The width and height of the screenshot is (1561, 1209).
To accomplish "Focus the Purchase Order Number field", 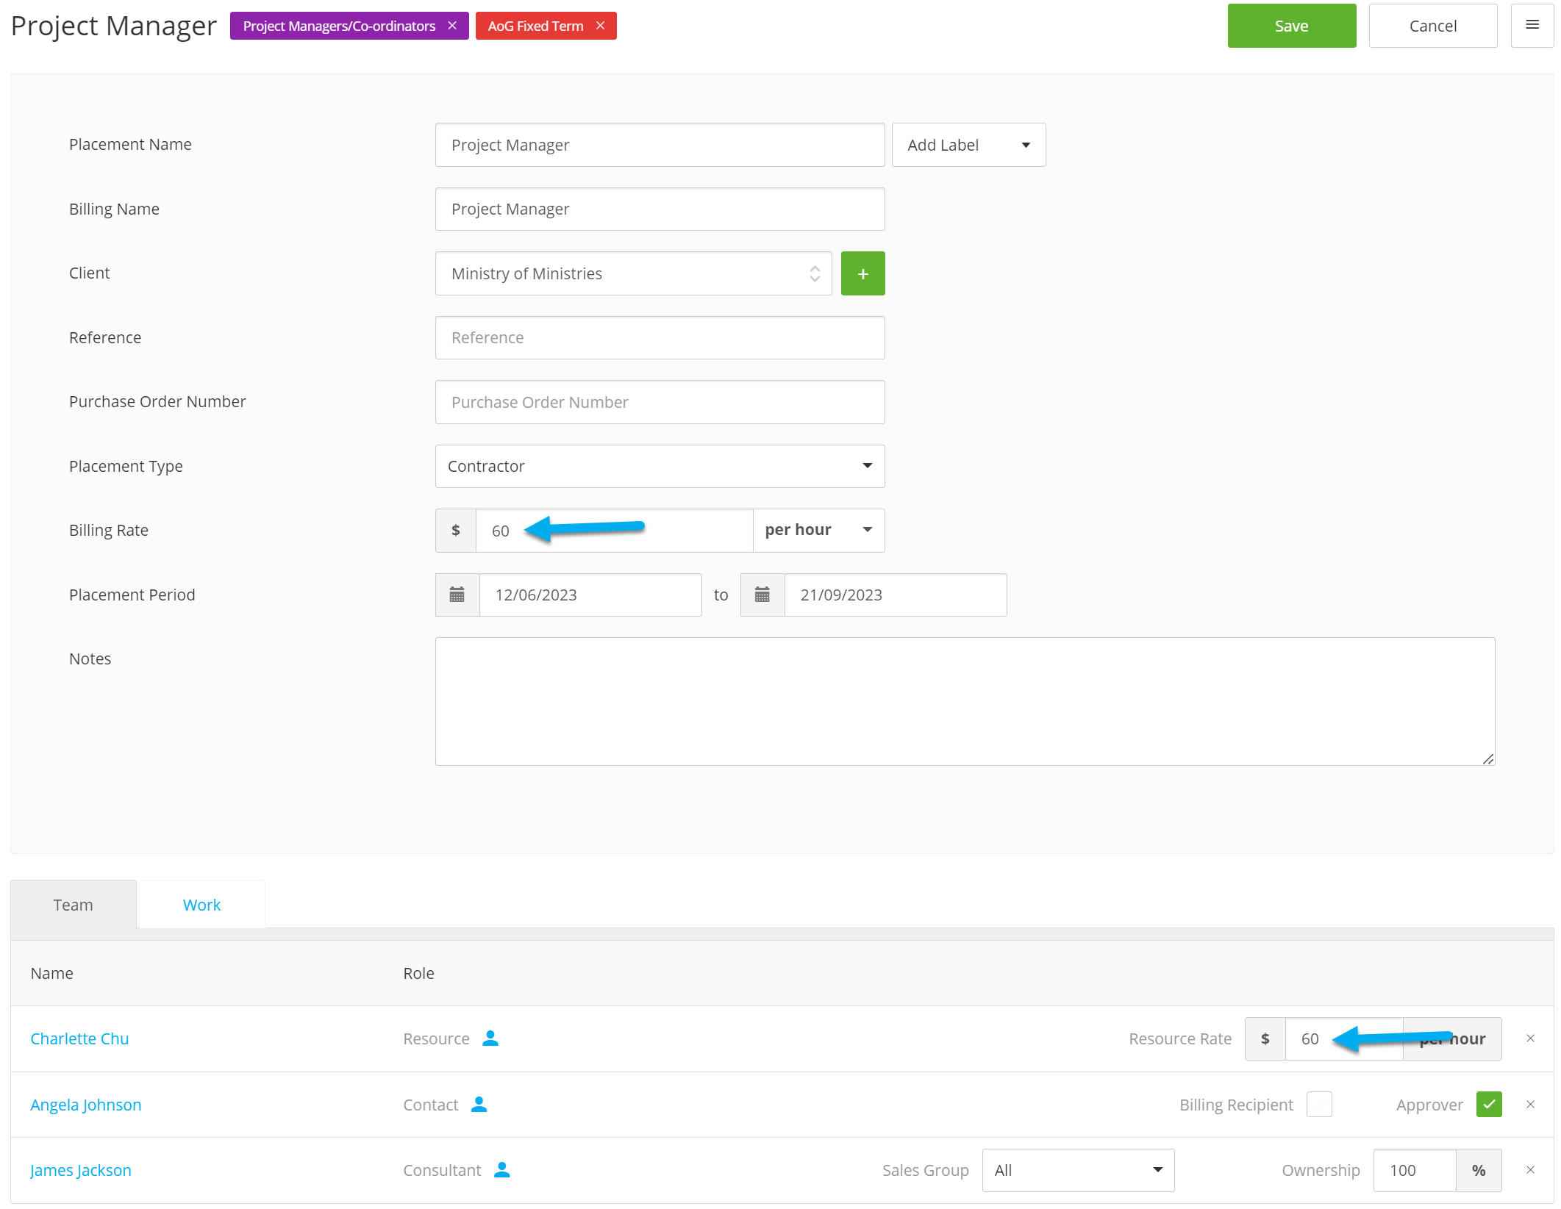I will click(x=660, y=402).
